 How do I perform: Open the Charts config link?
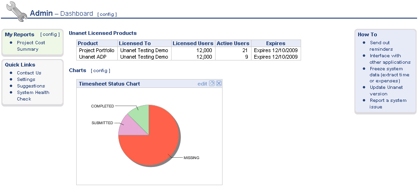tap(101, 71)
